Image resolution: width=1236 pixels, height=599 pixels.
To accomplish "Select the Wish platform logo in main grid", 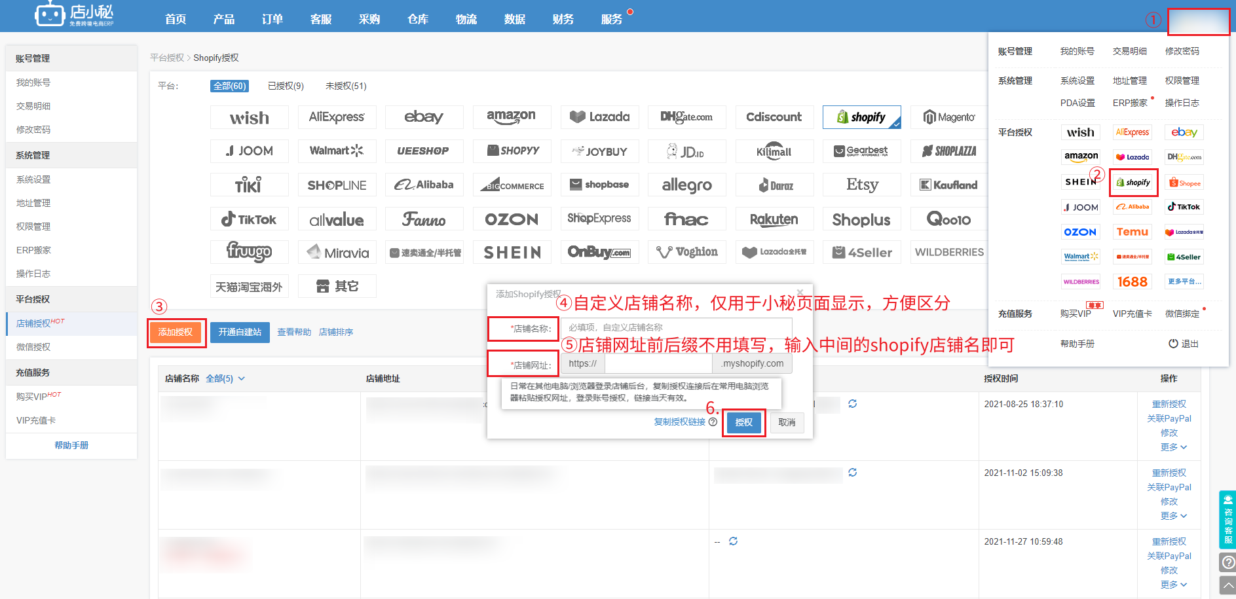I will click(249, 117).
